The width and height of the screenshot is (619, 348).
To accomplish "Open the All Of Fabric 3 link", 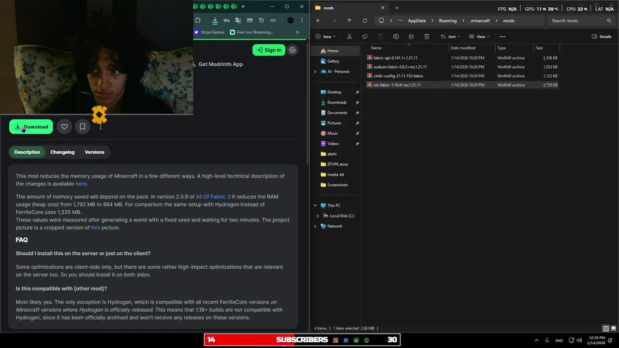I will [213, 197].
